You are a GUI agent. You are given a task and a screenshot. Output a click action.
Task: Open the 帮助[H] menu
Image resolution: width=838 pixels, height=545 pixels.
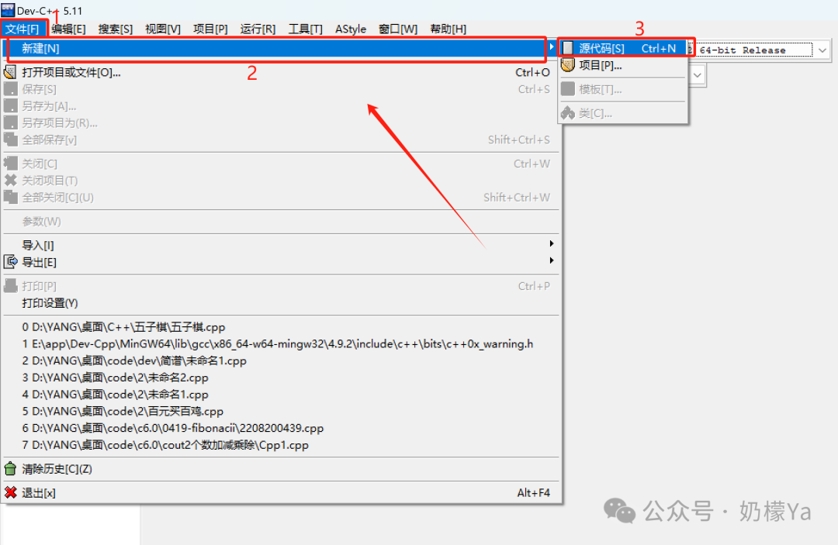point(448,29)
